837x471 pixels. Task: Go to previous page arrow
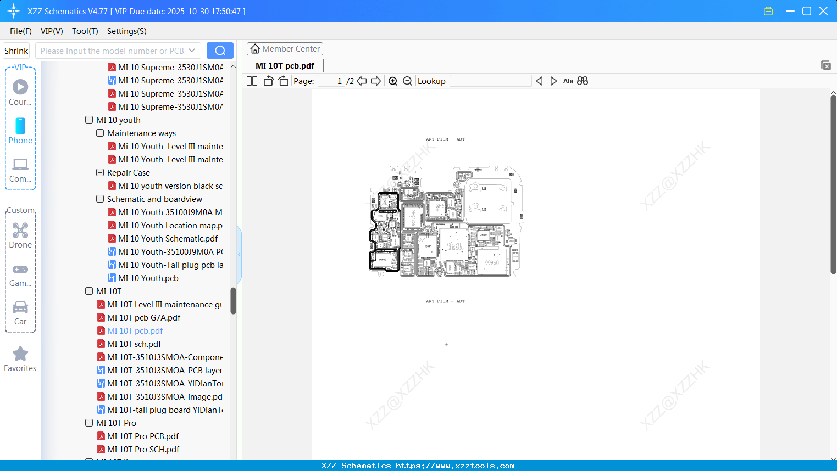pyautogui.click(x=362, y=81)
